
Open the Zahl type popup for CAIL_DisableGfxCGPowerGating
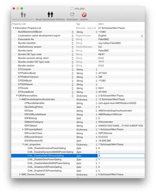click(96, 156)
